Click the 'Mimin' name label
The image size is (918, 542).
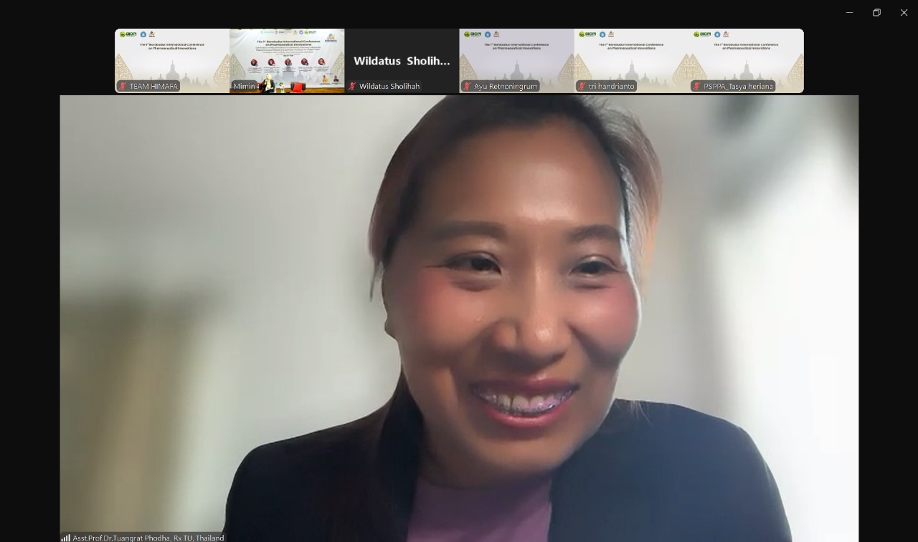point(244,86)
